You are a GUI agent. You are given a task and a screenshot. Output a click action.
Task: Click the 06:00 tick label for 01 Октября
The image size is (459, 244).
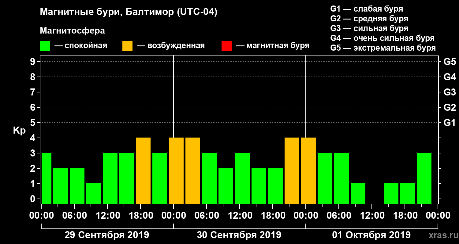coord(339,215)
